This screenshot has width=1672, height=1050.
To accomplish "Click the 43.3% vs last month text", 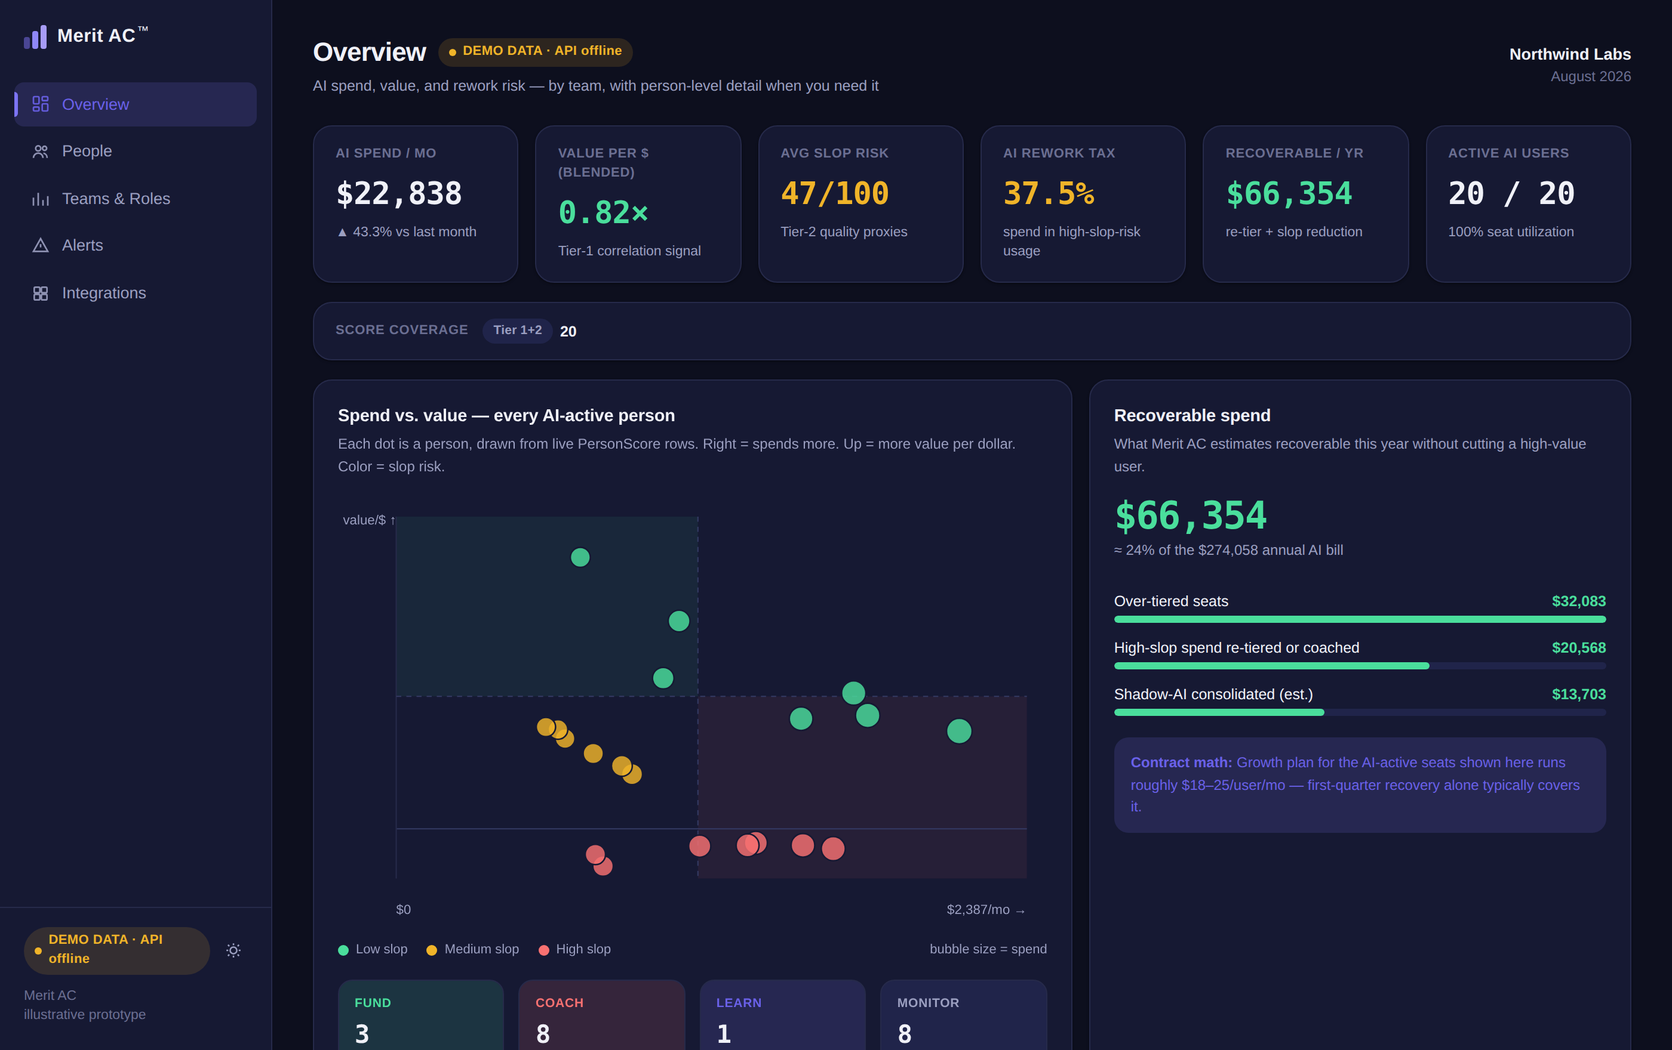I will click(407, 231).
